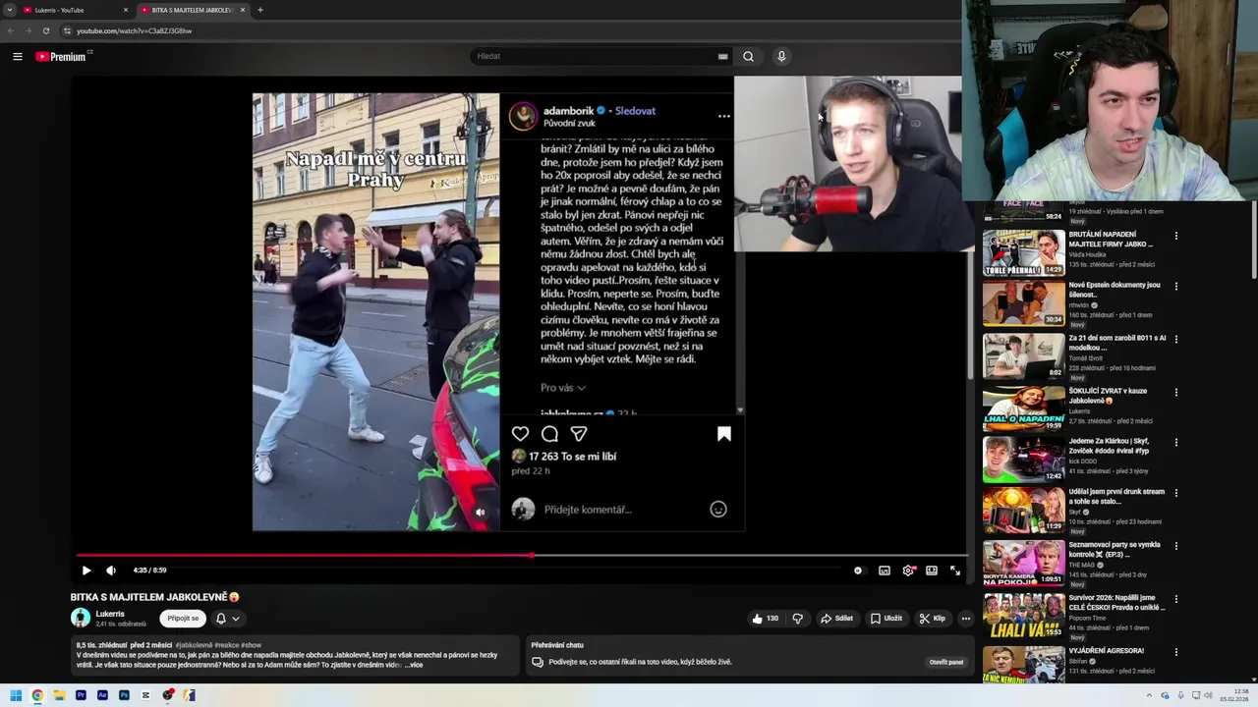Show hidden system tray icons
Screen dimensions: 1258x707
click(1151, 695)
